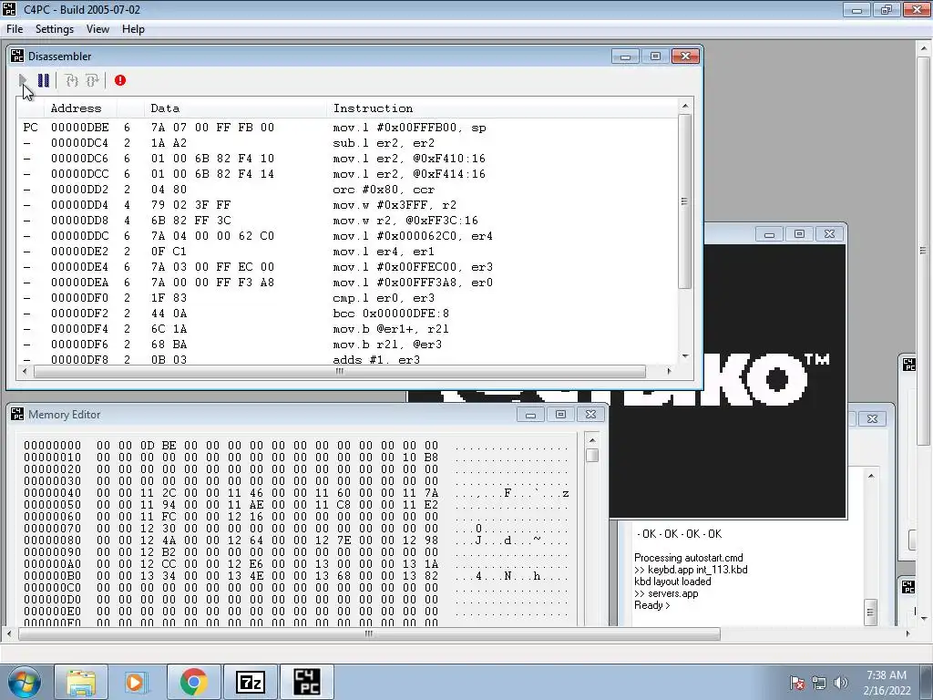Viewport: 933px width, 700px height.
Task: Select instruction 'bcc 0x00000DFE:8'
Action: point(391,314)
